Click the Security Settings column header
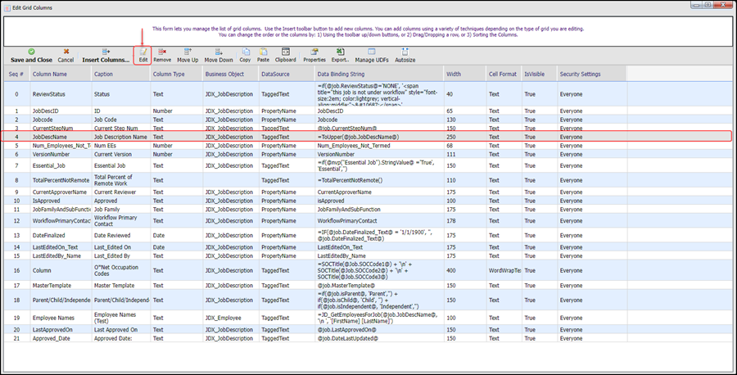Viewport: 737px width, 375px height. point(592,74)
